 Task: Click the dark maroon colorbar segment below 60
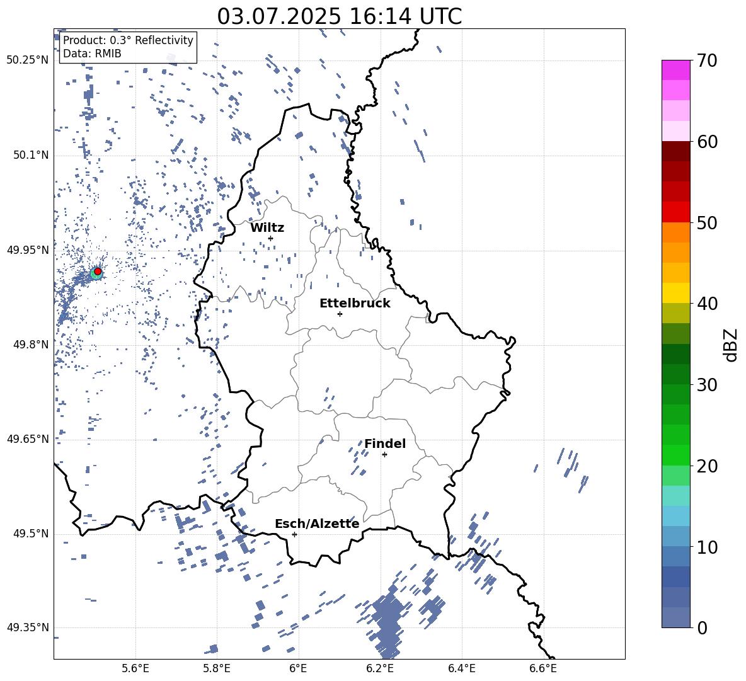pyautogui.click(x=675, y=151)
